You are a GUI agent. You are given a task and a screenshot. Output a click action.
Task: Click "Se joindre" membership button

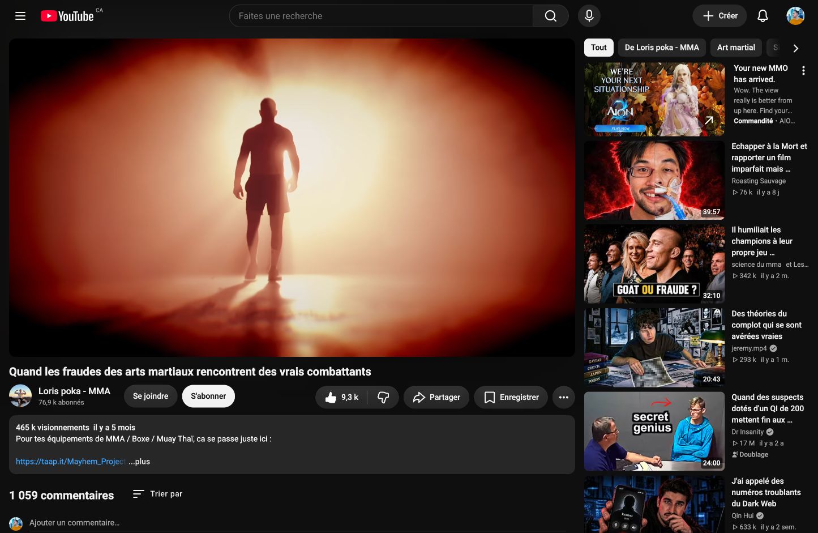151,396
